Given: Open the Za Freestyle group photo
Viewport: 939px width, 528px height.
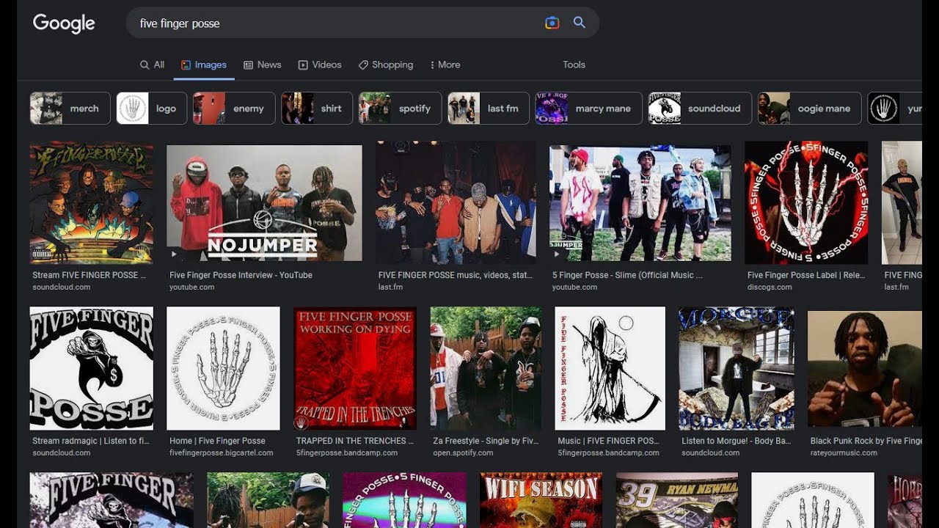Looking at the screenshot, I should tap(486, 368).
